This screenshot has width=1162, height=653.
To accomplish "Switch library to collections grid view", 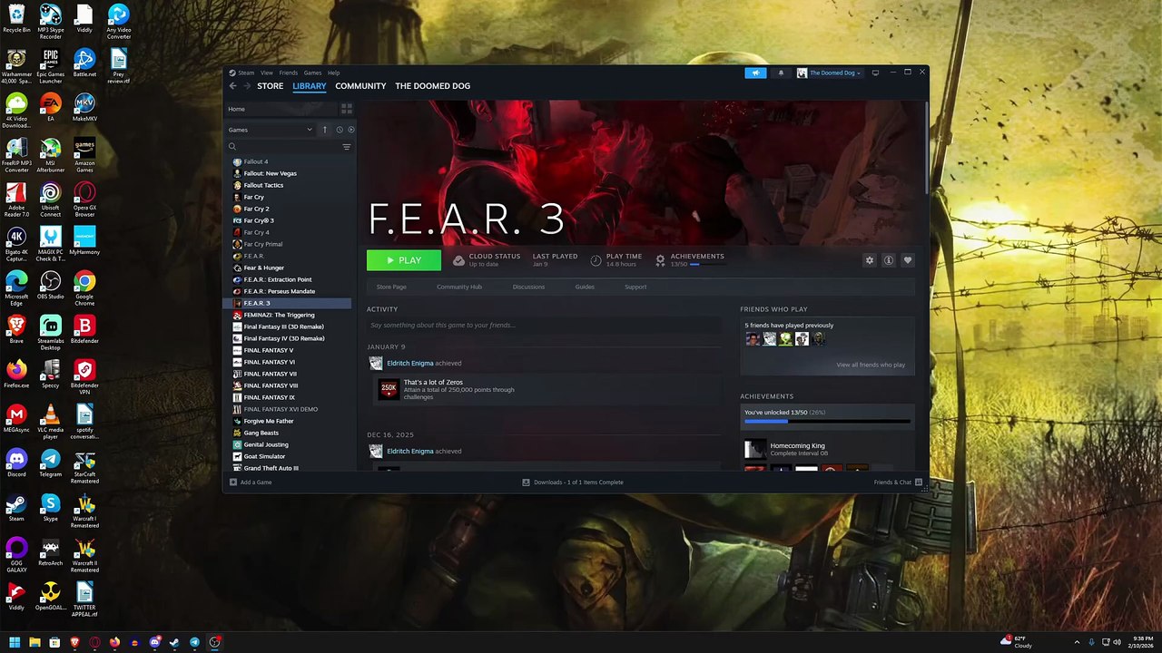I will tap(346, 109).
